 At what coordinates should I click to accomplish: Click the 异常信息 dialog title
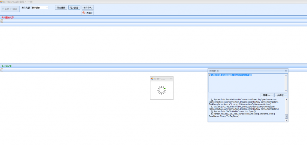point(214,71)
